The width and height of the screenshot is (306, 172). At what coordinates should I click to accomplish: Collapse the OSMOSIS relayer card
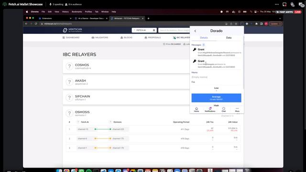click(x=126, y=113)
